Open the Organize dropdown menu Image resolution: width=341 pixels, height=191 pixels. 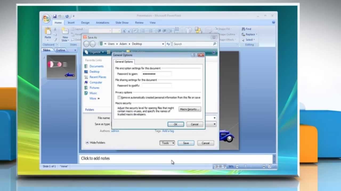(x=94, y=52)
